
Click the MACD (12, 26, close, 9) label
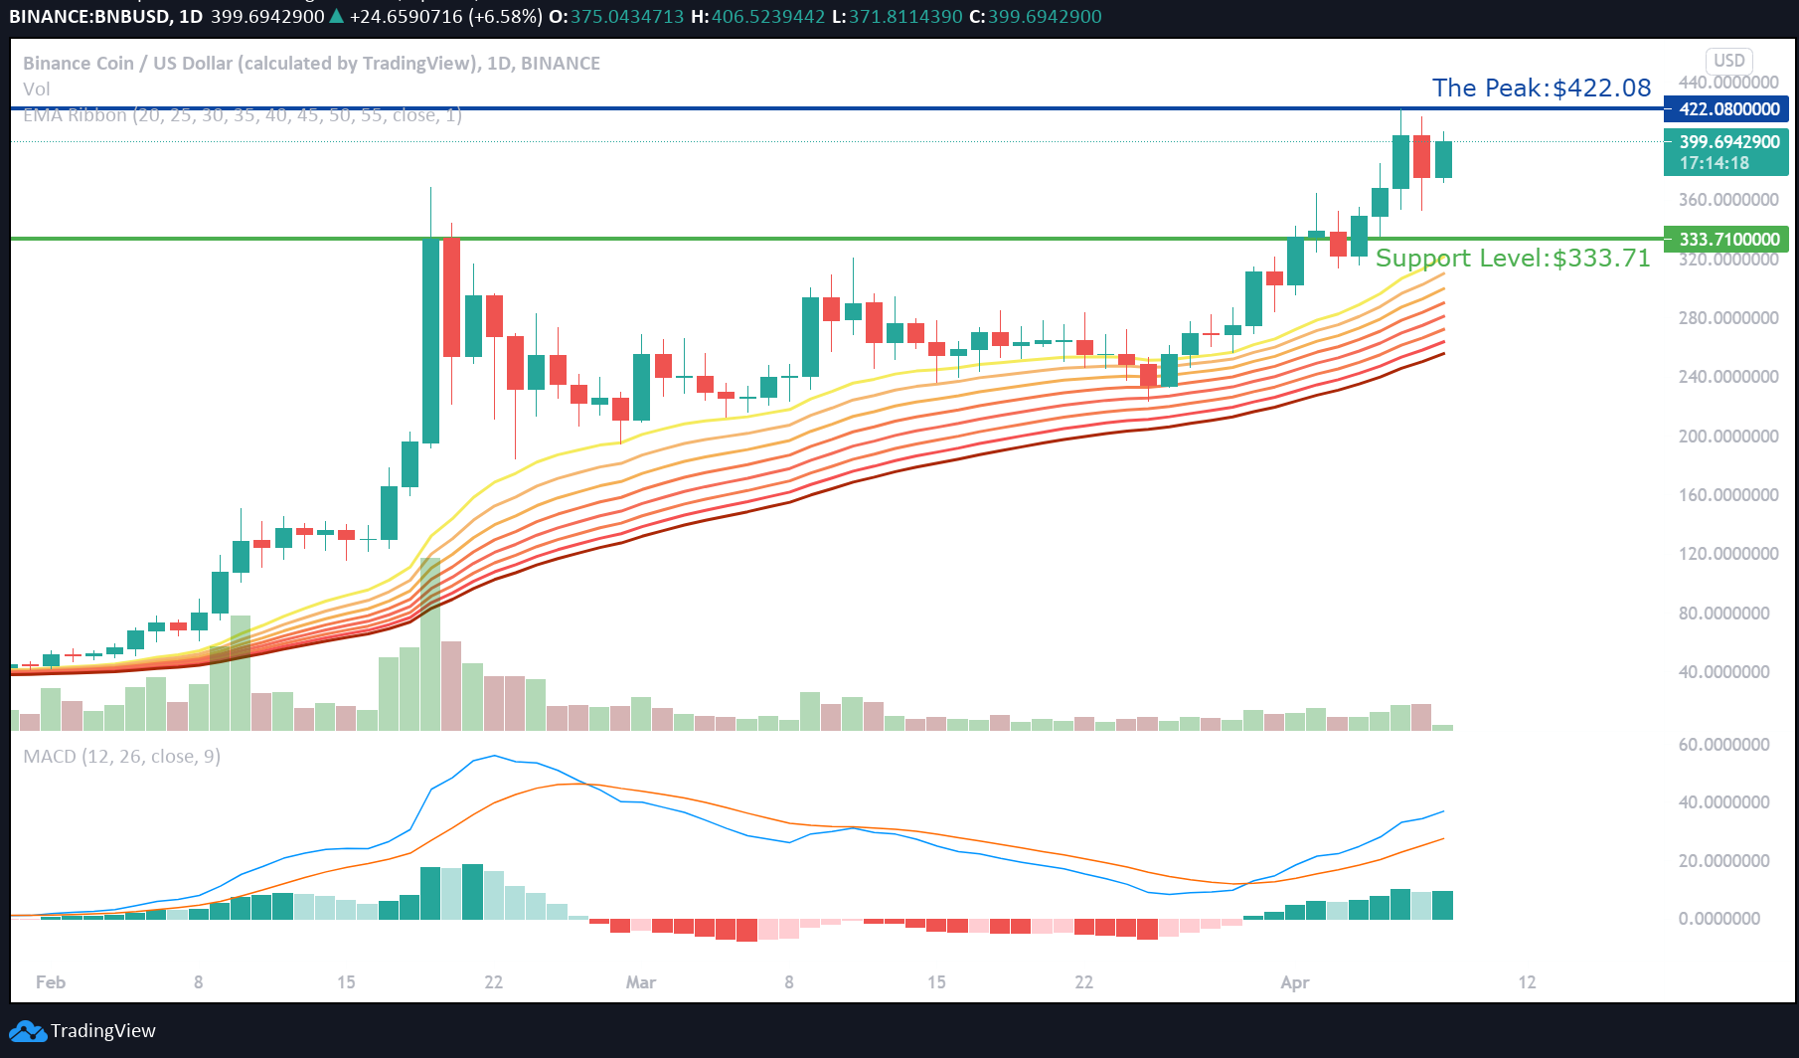(121, 757)
